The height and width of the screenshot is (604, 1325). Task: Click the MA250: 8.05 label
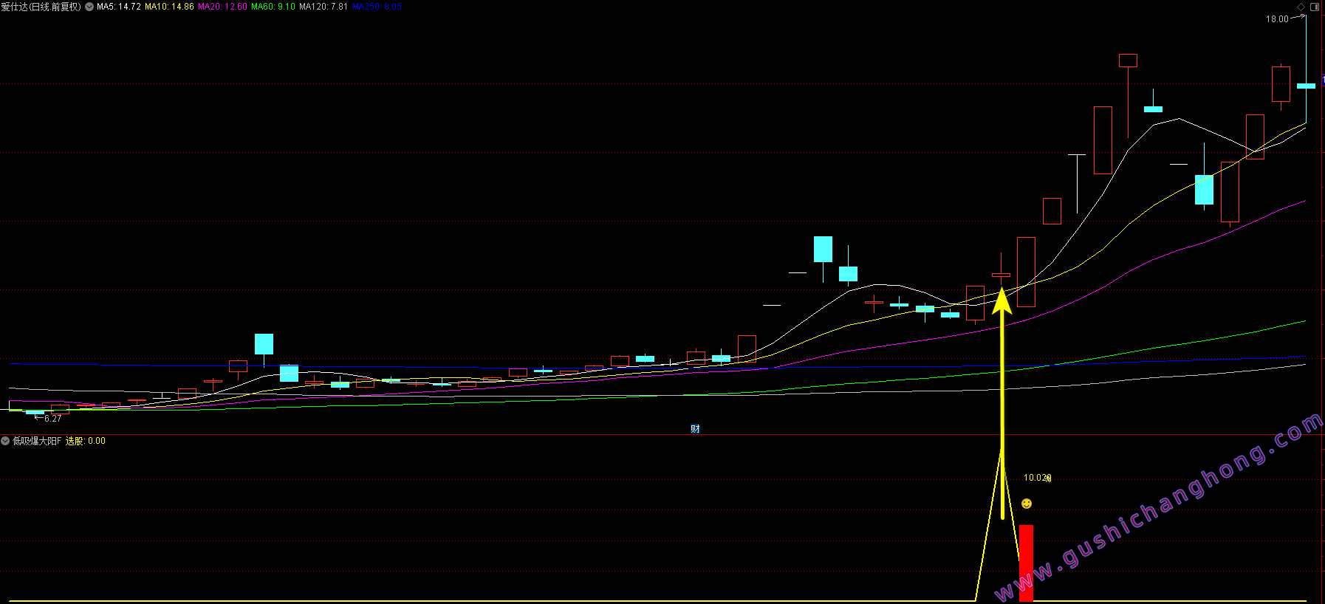[377, 7]
